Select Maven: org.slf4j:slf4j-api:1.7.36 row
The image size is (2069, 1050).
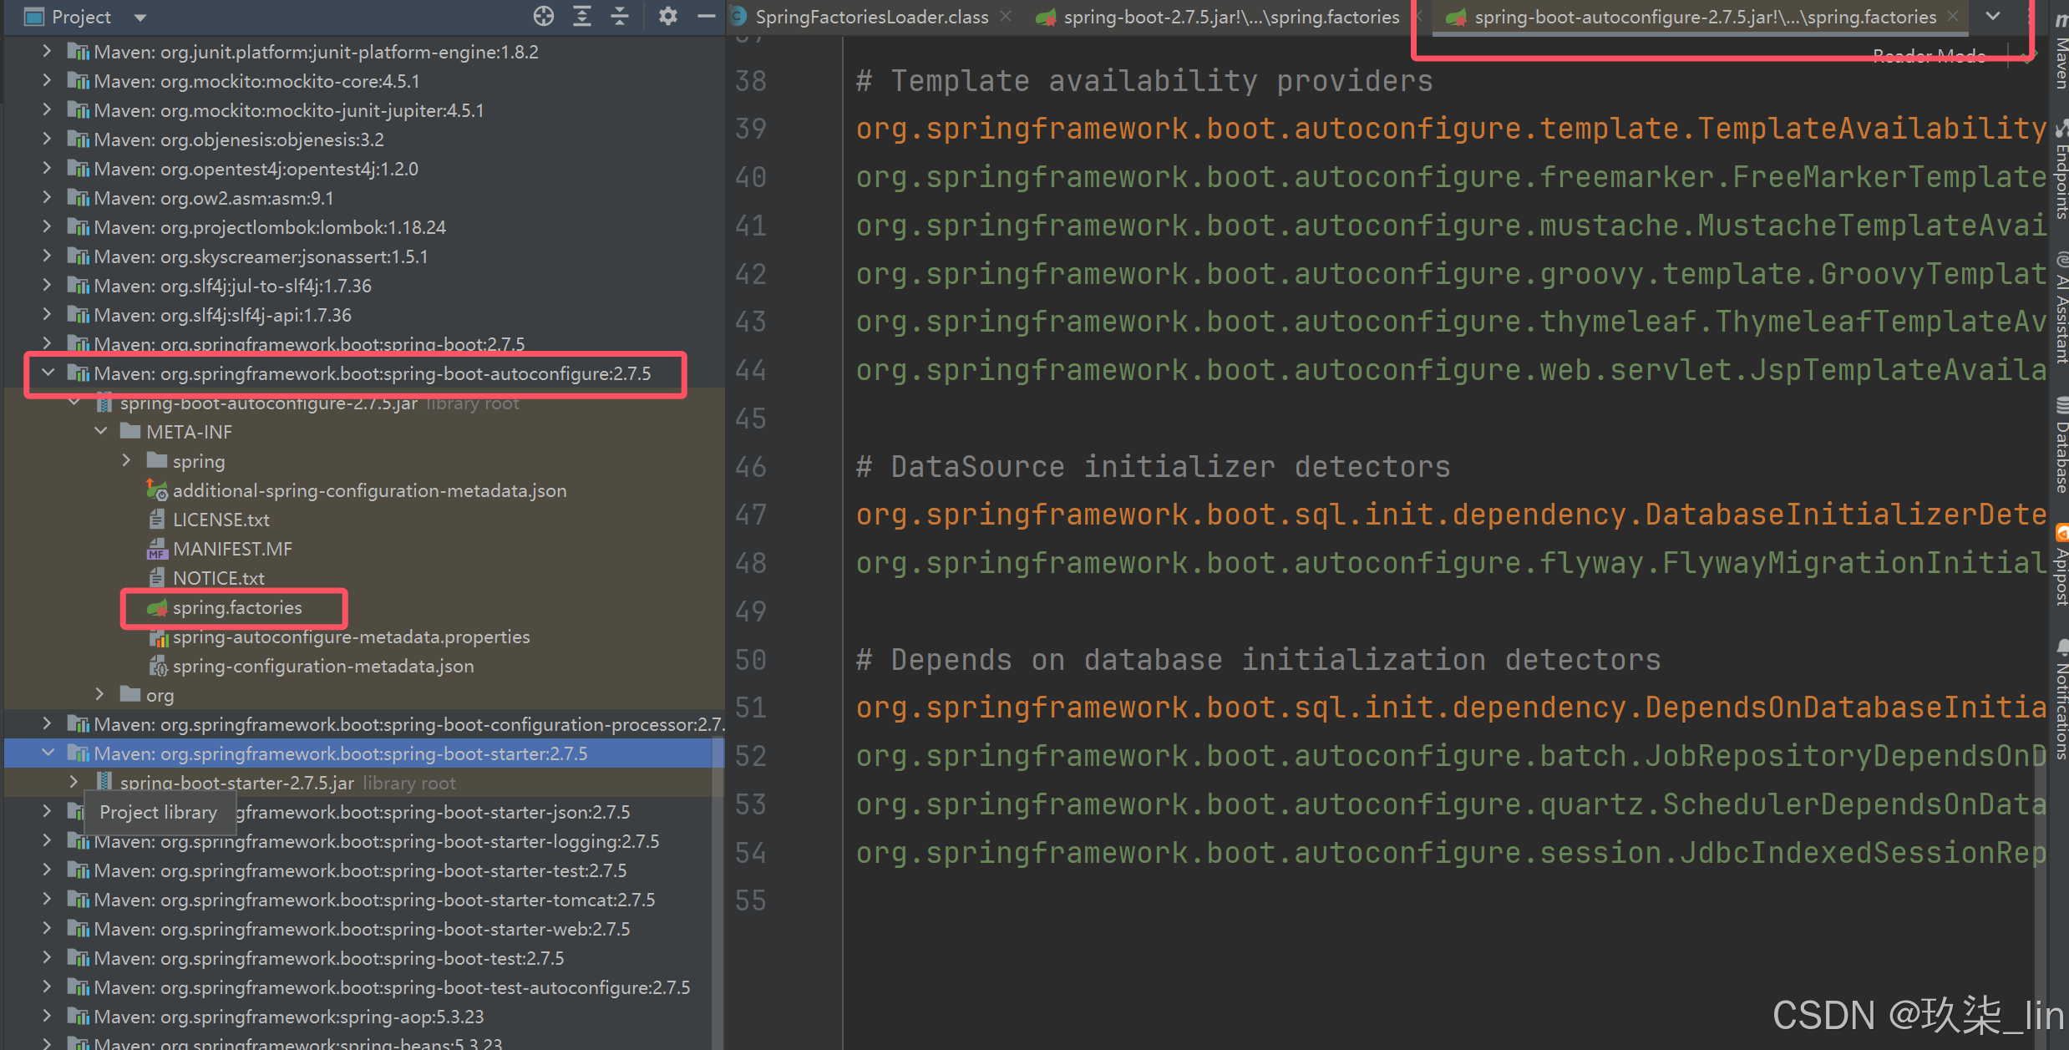click(x=364, y=315)
